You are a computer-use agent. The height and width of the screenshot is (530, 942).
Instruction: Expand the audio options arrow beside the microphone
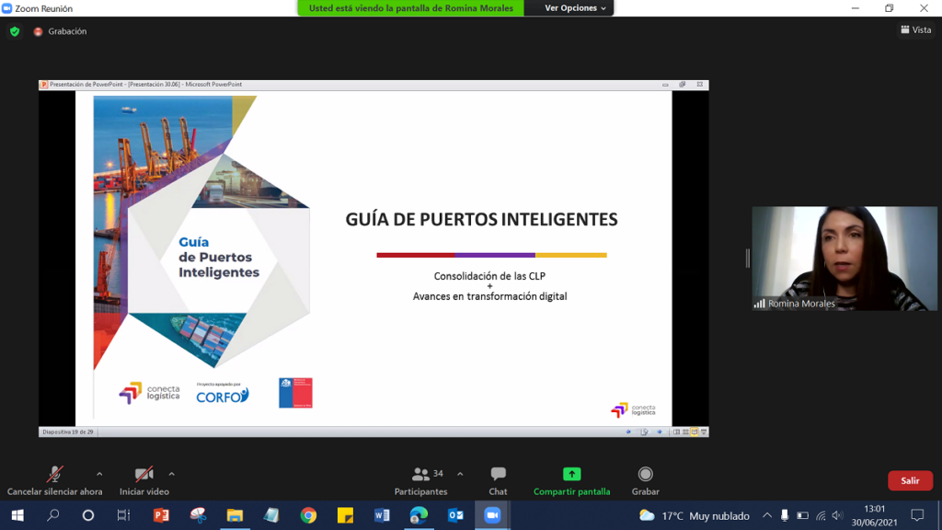click(x=99, y=474)
